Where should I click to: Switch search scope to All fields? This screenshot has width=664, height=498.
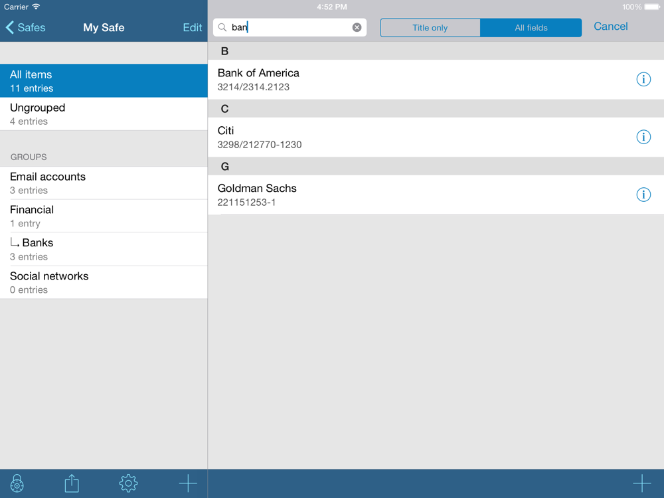(531, 27)
